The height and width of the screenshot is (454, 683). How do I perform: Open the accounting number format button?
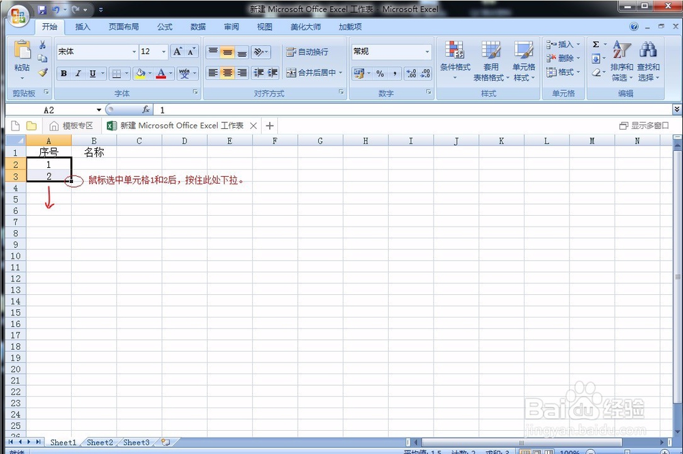coord(359,73)
